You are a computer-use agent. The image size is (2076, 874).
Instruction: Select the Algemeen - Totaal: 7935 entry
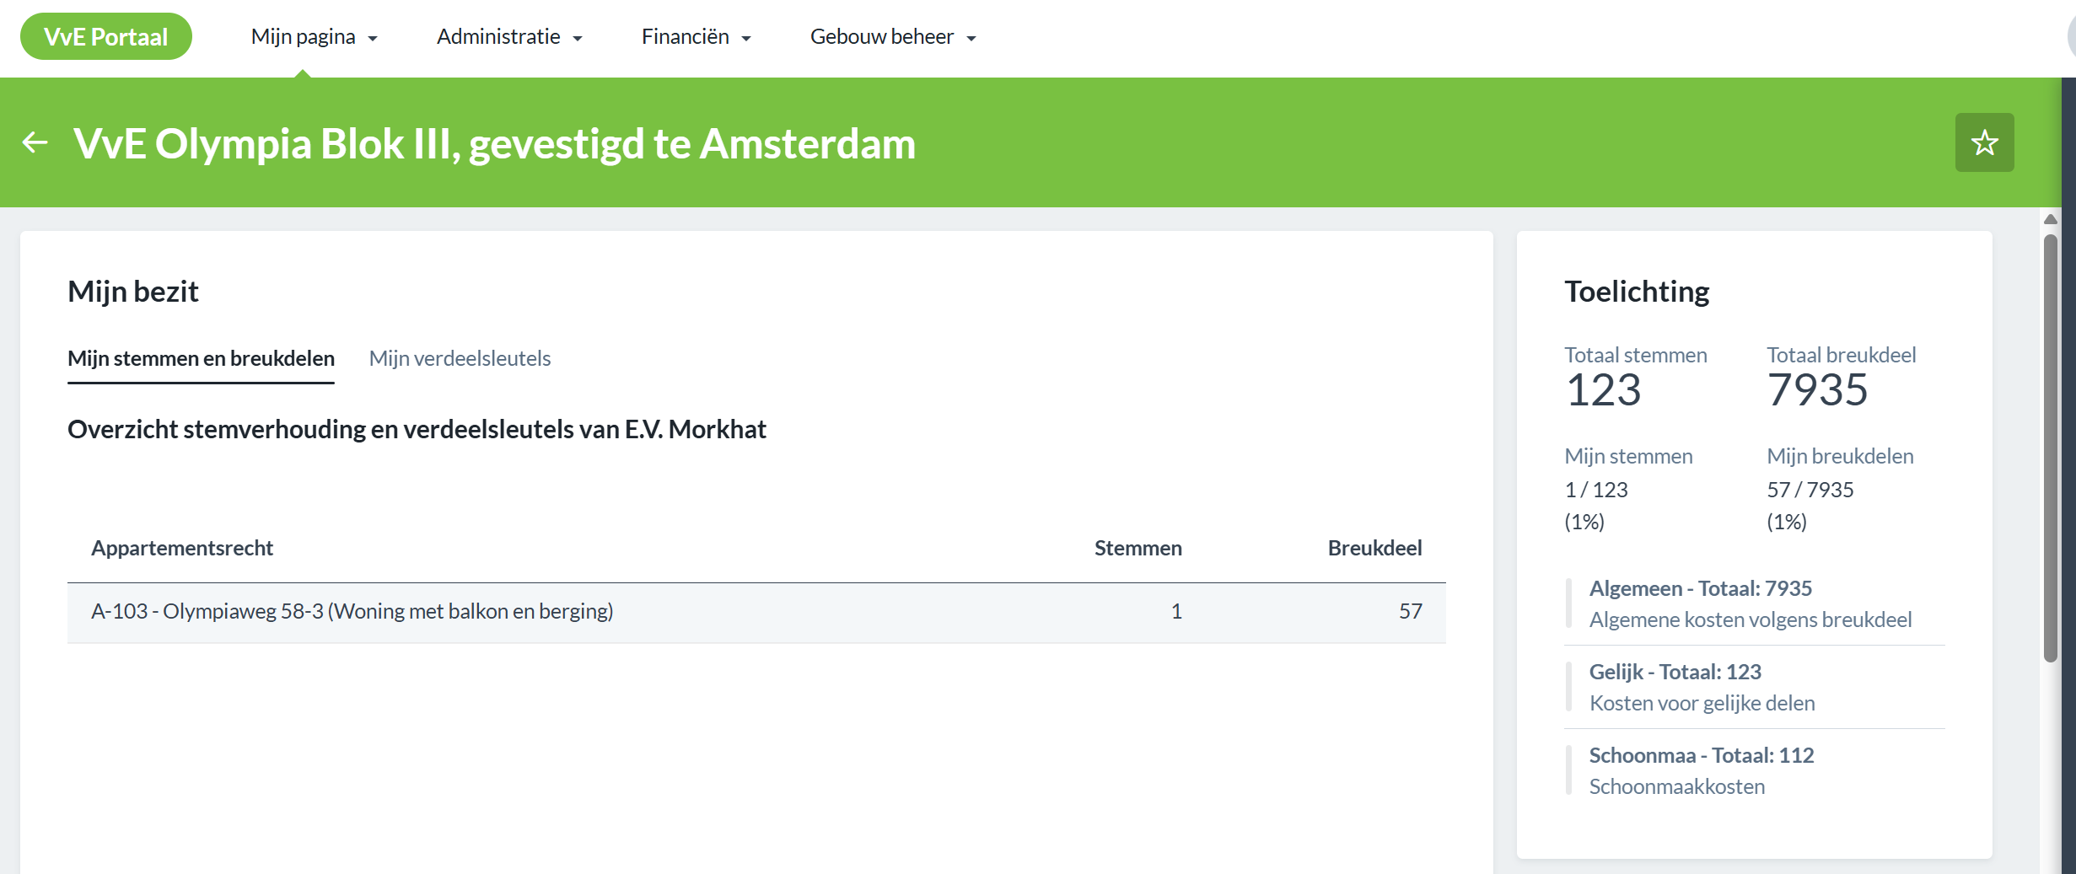[1700, 588]
